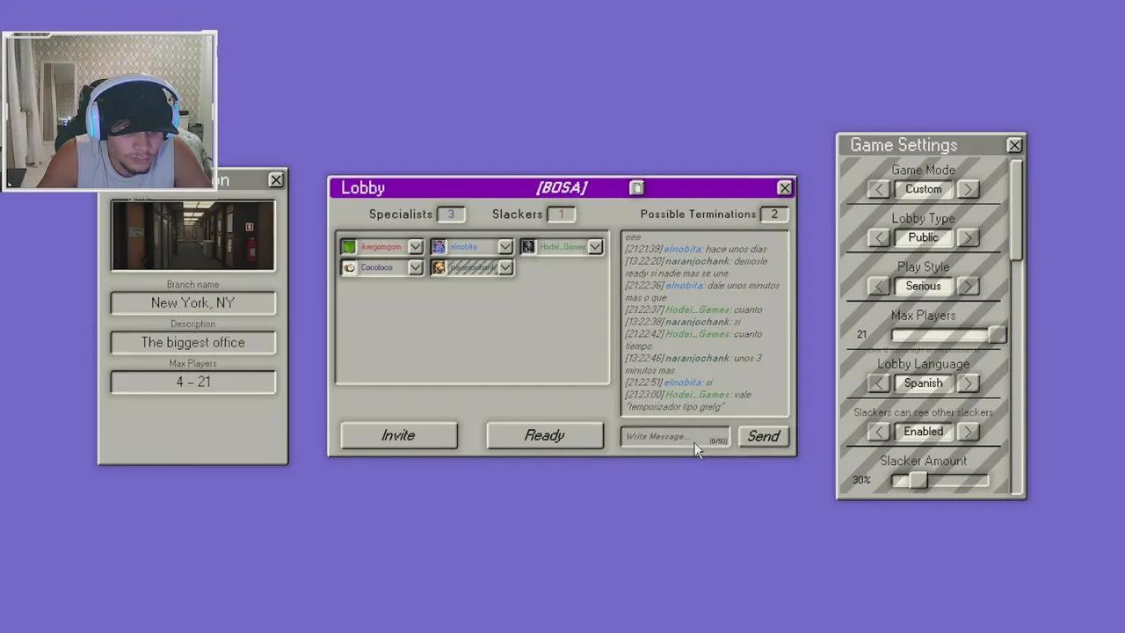The width and height of the screenshot is (1125, 633).
Task: Click player name Cocoloco
Action: (376, 267)
